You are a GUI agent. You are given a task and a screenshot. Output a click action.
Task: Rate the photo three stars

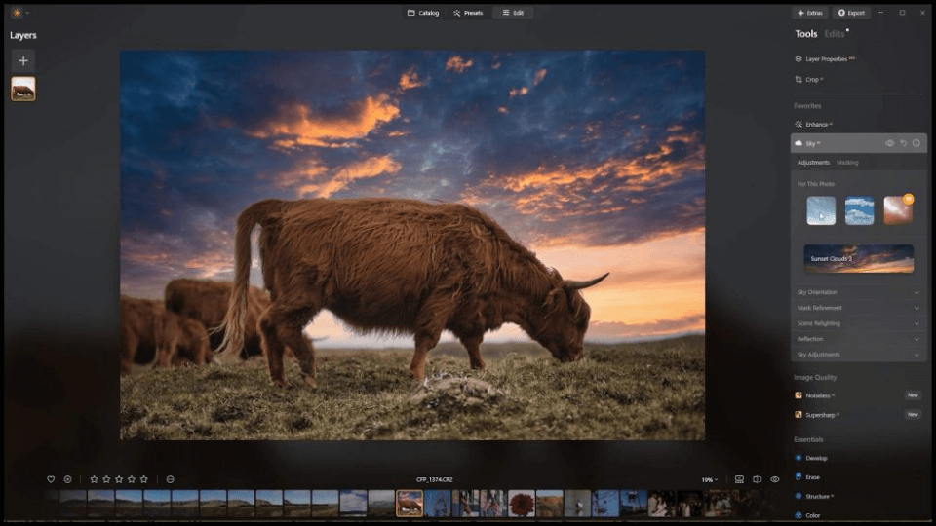[x=119, y=479]
